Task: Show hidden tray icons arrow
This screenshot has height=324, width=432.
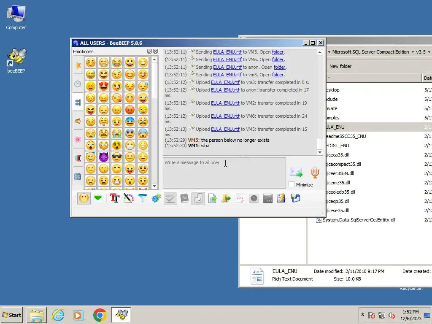Action: pyautogui.click(x=362, y=315)
